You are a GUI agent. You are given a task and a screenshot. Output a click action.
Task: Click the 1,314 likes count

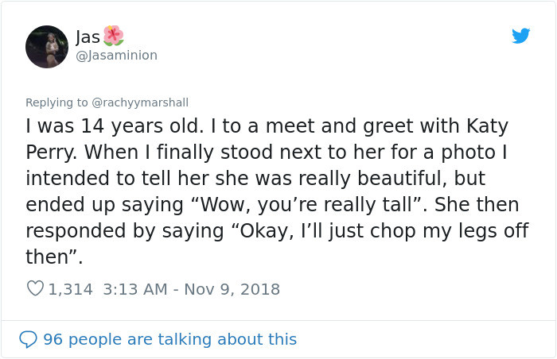(x=71, y=289)
